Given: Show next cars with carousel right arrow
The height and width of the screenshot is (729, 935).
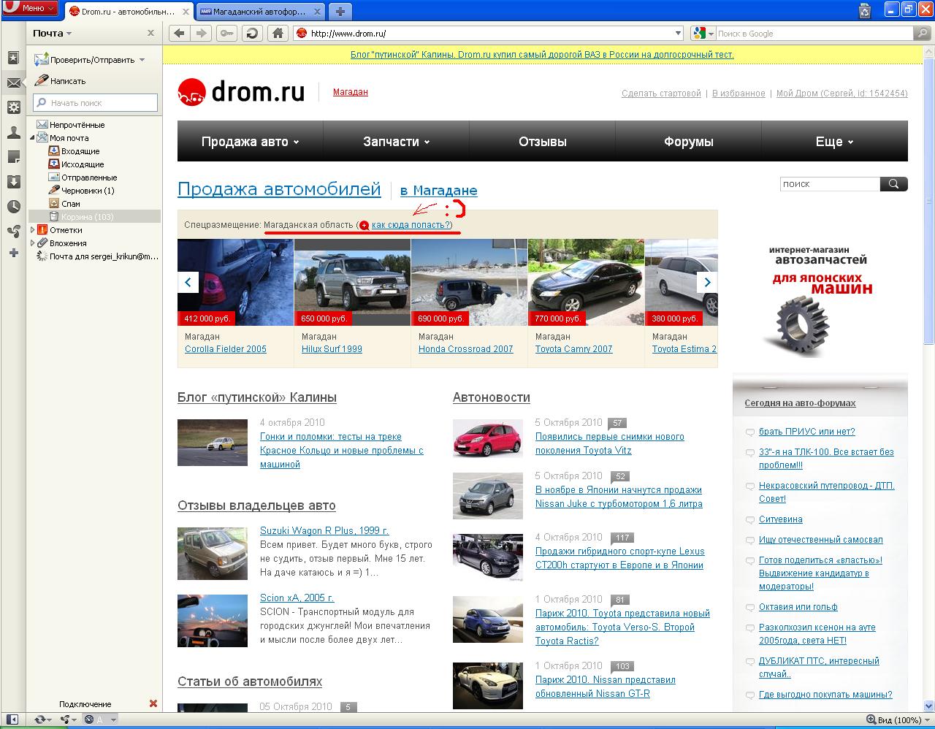Looking at the screenshot, I should tap(706, 282).
